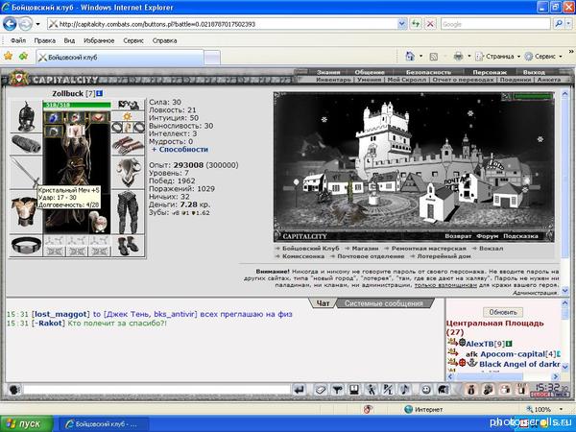Screen dimensions: 576x432
Task: Click the chest armor equipment slot
Action: coord(26,212)
